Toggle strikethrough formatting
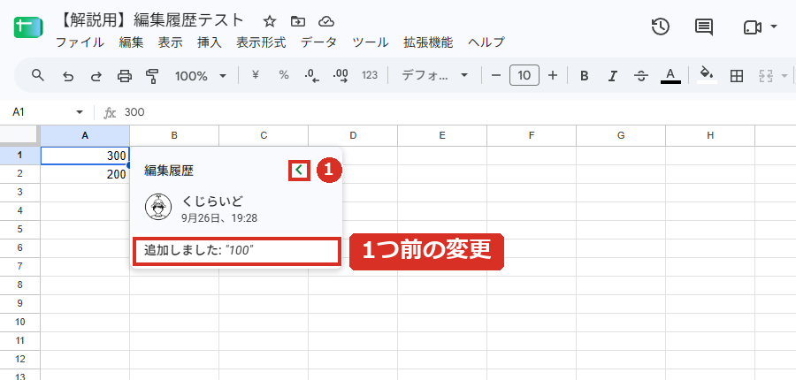 pyautogui.click(x=641, y=76)
